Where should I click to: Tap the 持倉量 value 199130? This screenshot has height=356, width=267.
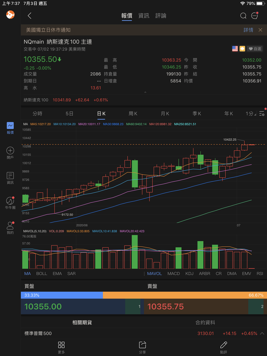click(174, 74)
